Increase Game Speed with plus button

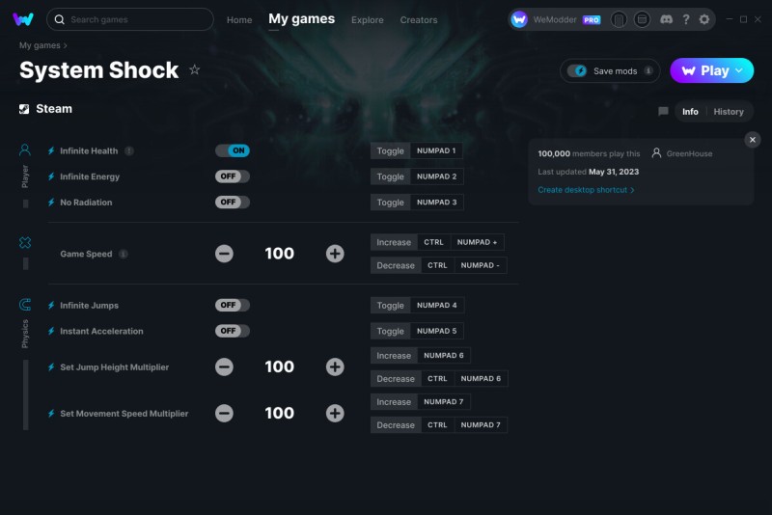(335, 254)
